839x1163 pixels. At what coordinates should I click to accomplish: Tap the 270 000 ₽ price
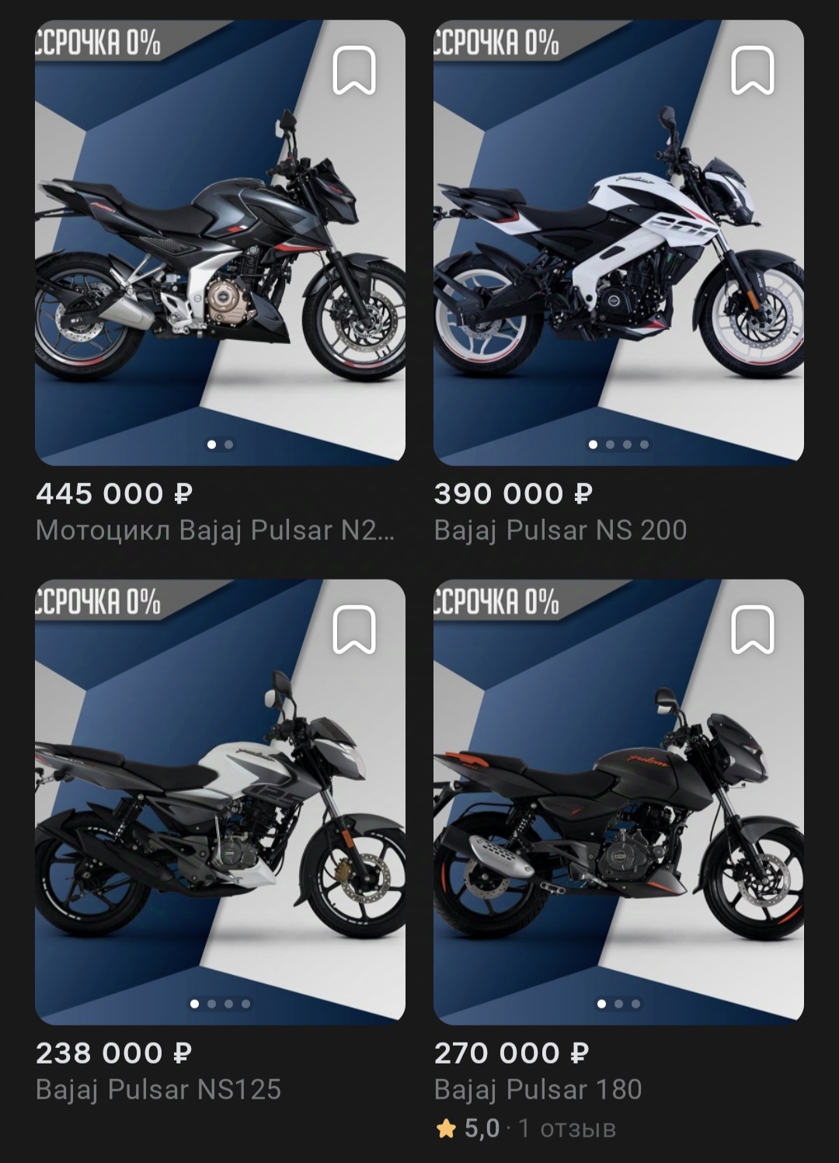tap(512, 1053)
